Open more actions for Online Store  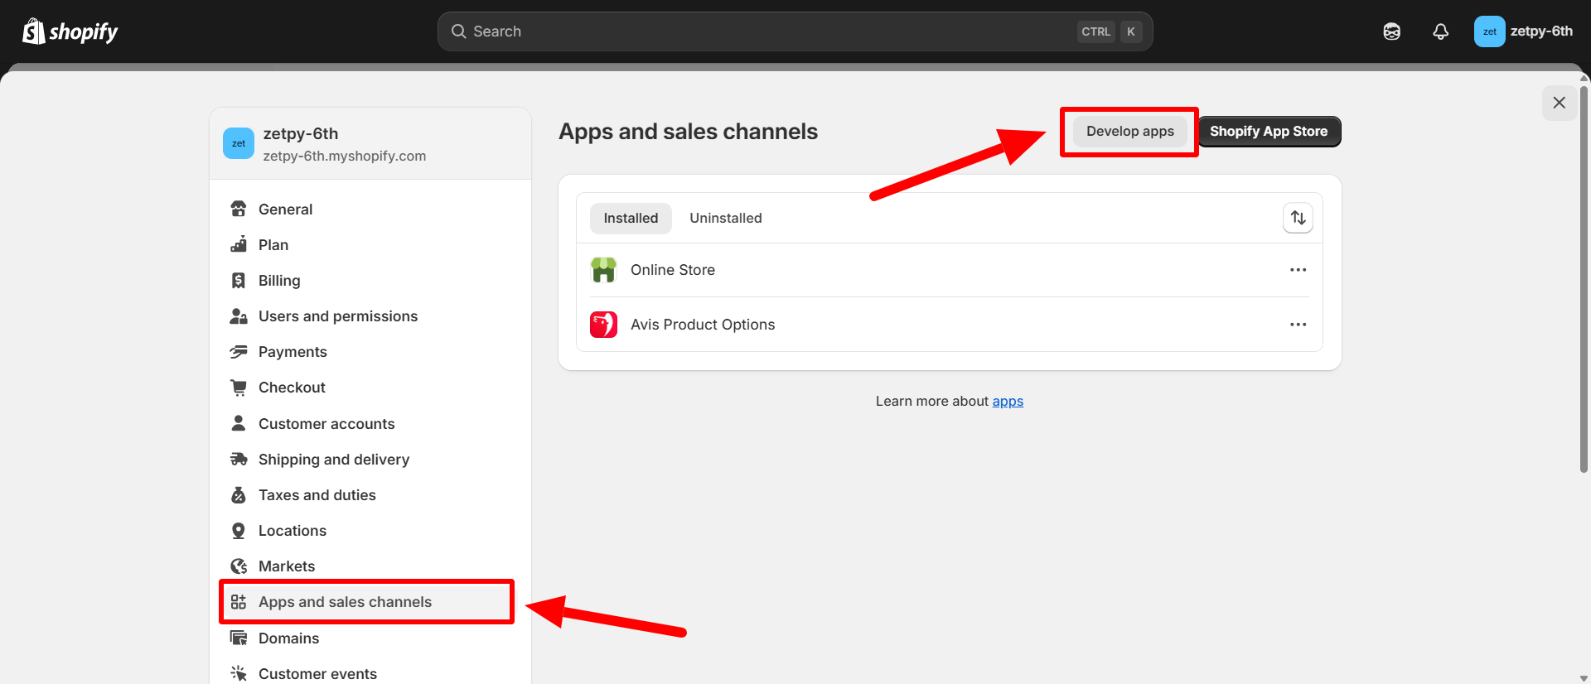pyautogui.click(x=1298, y=270)
